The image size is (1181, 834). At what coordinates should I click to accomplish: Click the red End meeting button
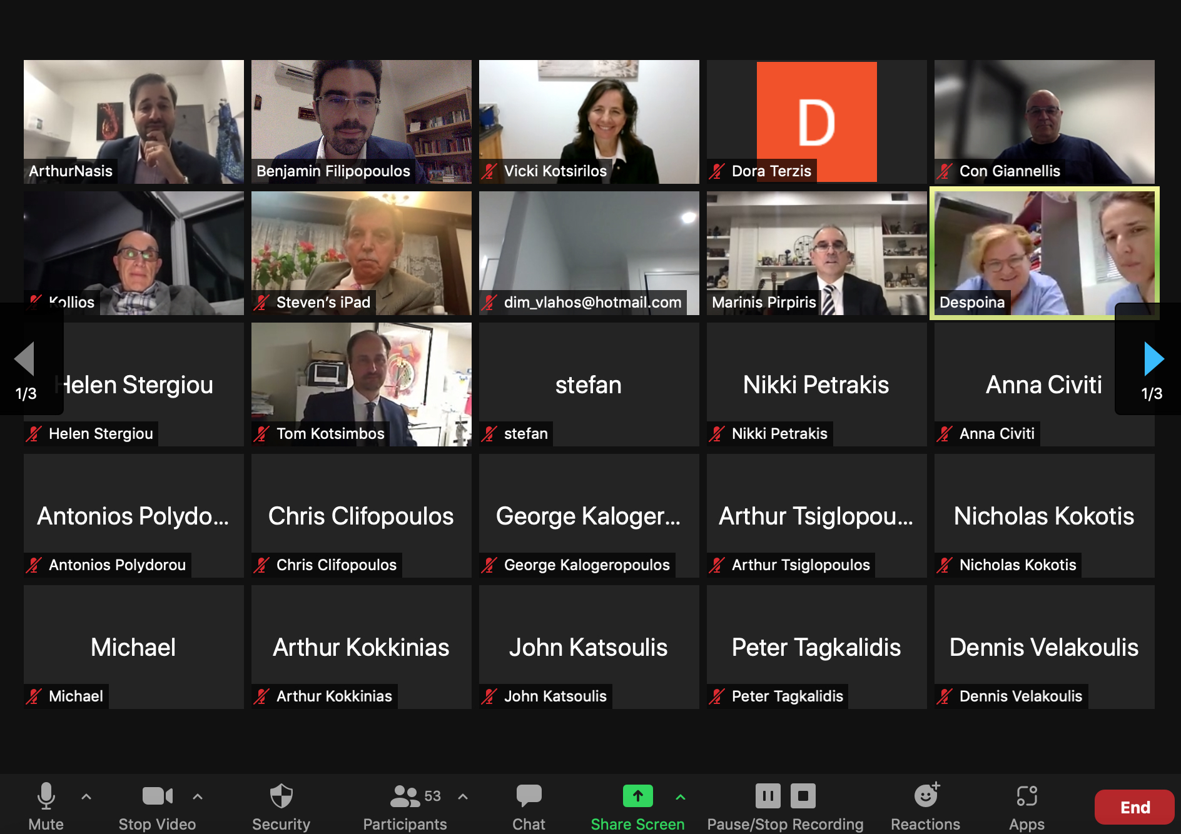pos(1134,807)
